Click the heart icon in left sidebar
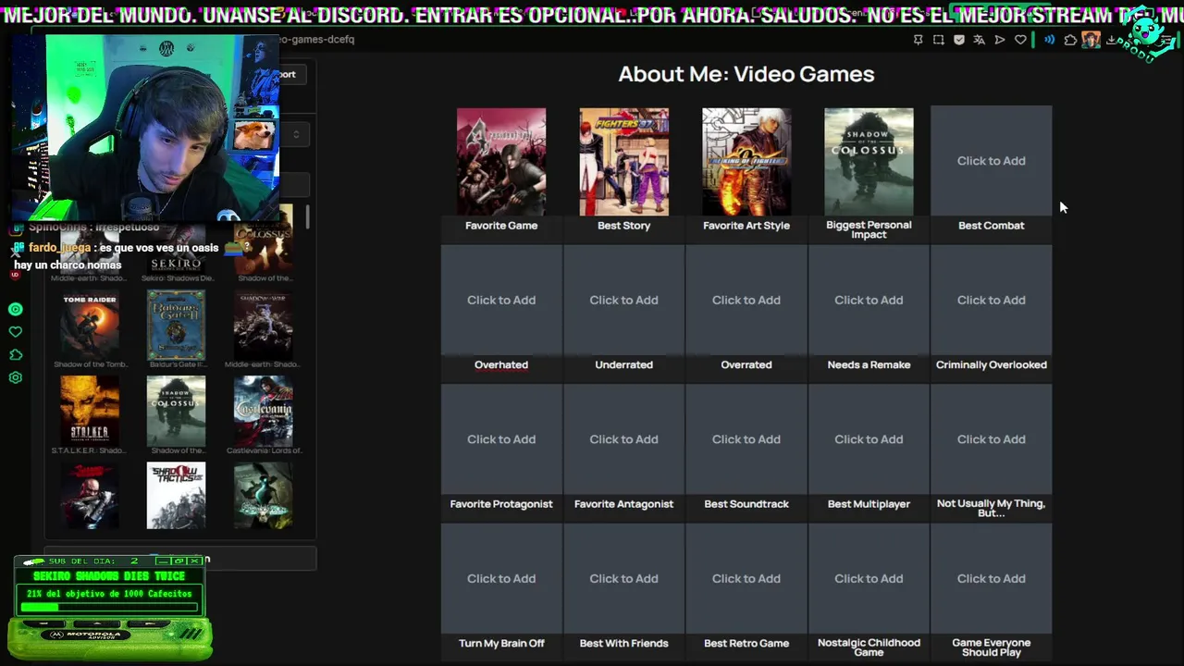This screenshot has width=1184, height=666. coord(15,332)
